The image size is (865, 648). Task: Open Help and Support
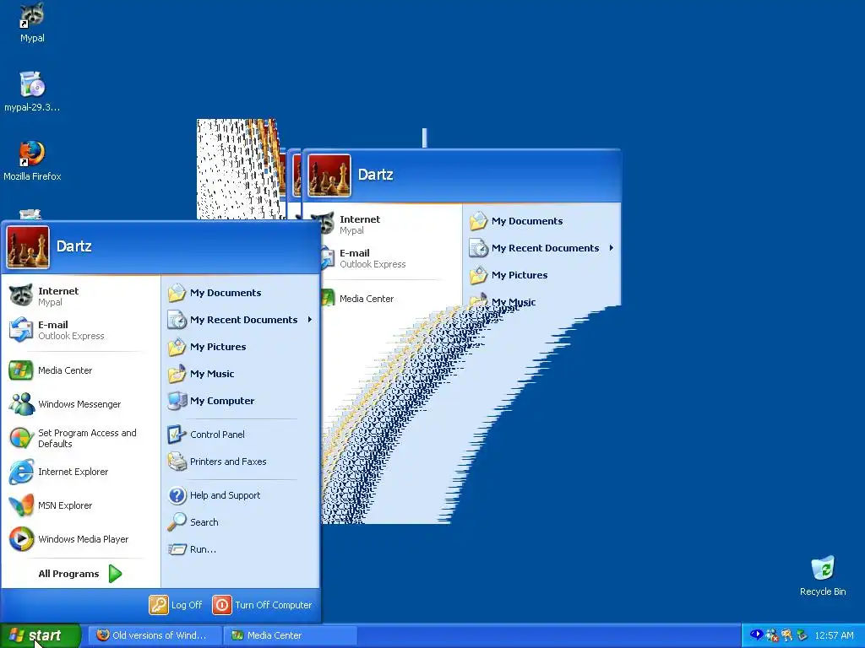pyautogui.click(x=241, y=494)
